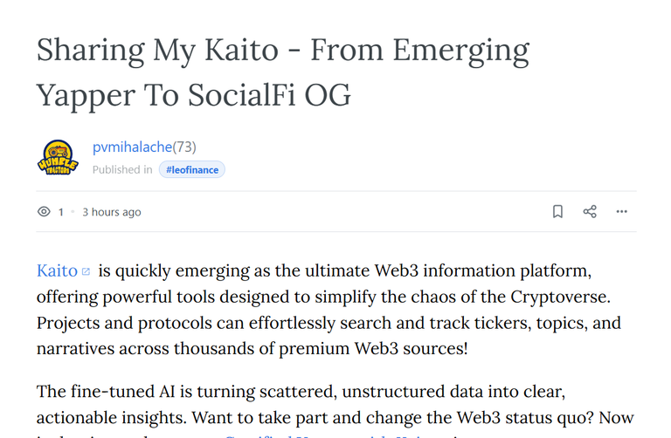This screenshot has height=438, width=671.
Task: Open the three-dot more options menu
Action: 621,211
